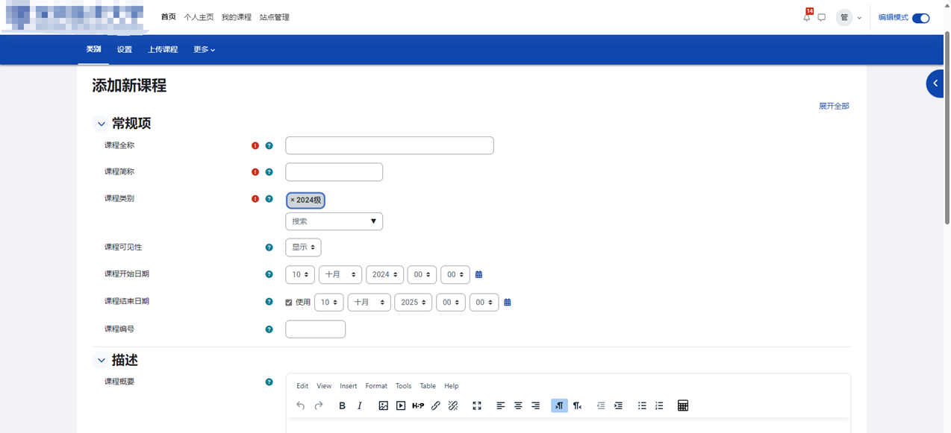Open the messages chat bubble icon

(x=821, y=17)
